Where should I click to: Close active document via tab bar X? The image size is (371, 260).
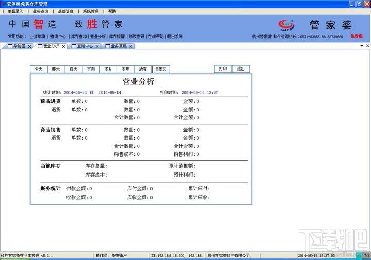367,46
